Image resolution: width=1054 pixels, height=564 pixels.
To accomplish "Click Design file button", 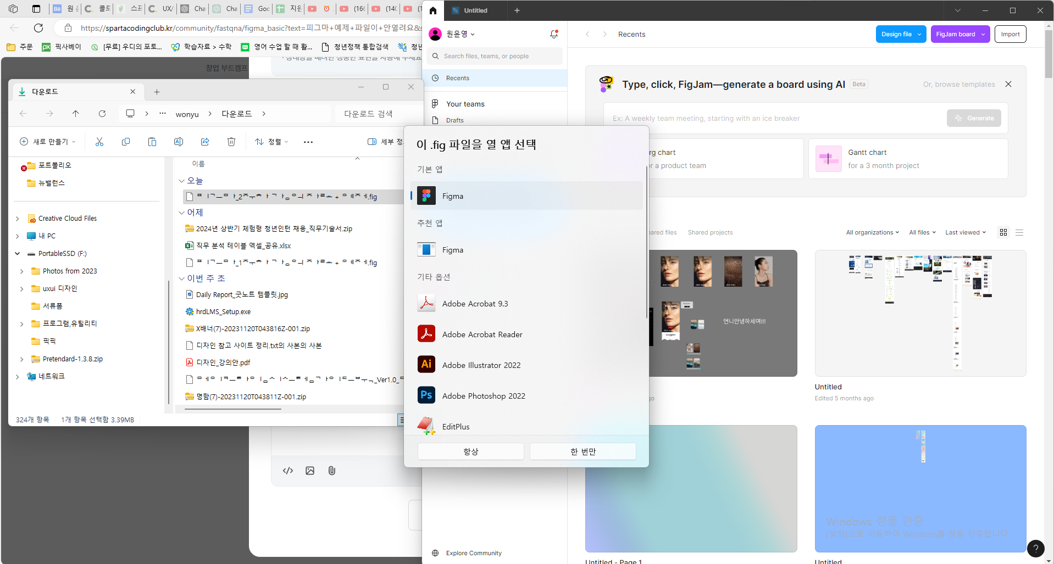I will coord(896,34).
